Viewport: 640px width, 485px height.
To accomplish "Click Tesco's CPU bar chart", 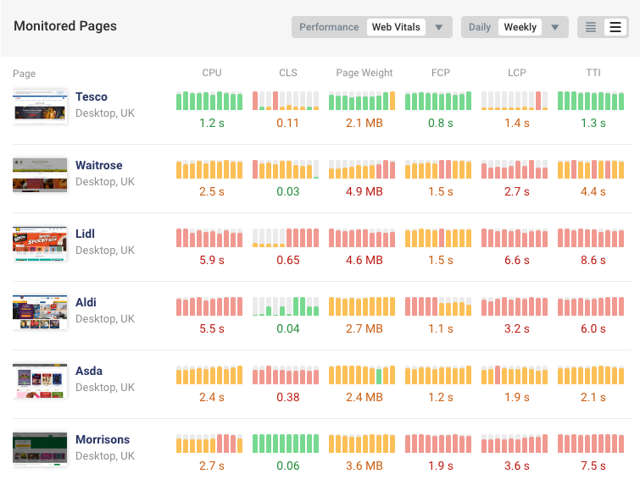I will coord(209,101).
